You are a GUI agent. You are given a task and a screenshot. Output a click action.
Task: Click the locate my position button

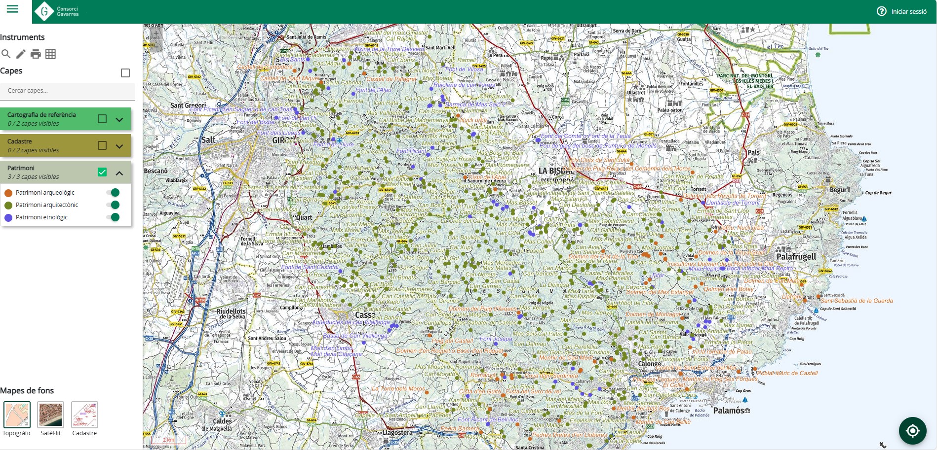click(x=912, y=431)
